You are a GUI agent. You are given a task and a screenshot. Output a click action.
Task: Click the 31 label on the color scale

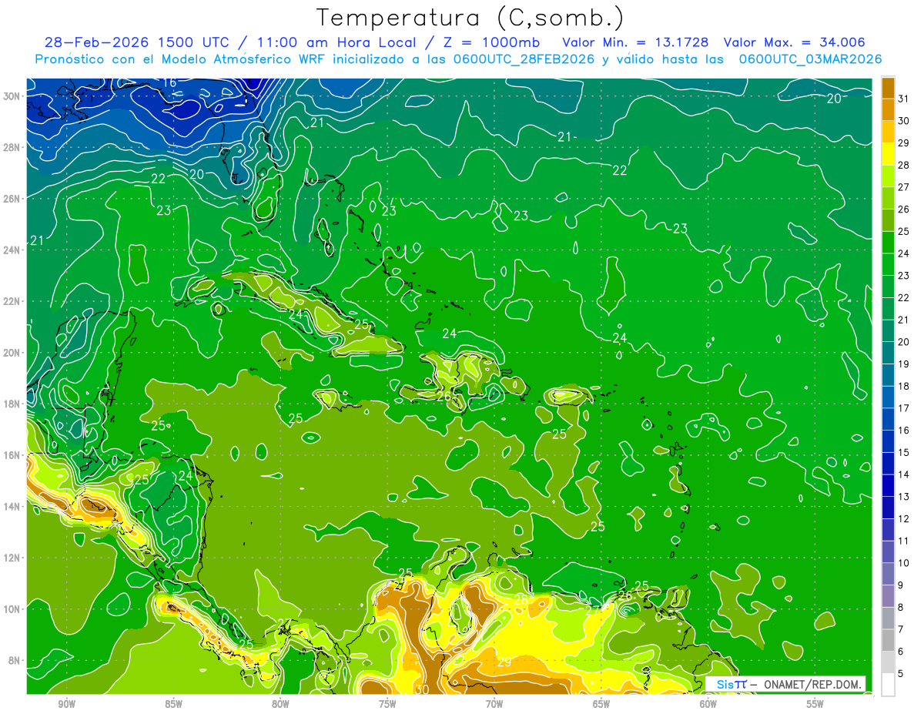(904, 98)
